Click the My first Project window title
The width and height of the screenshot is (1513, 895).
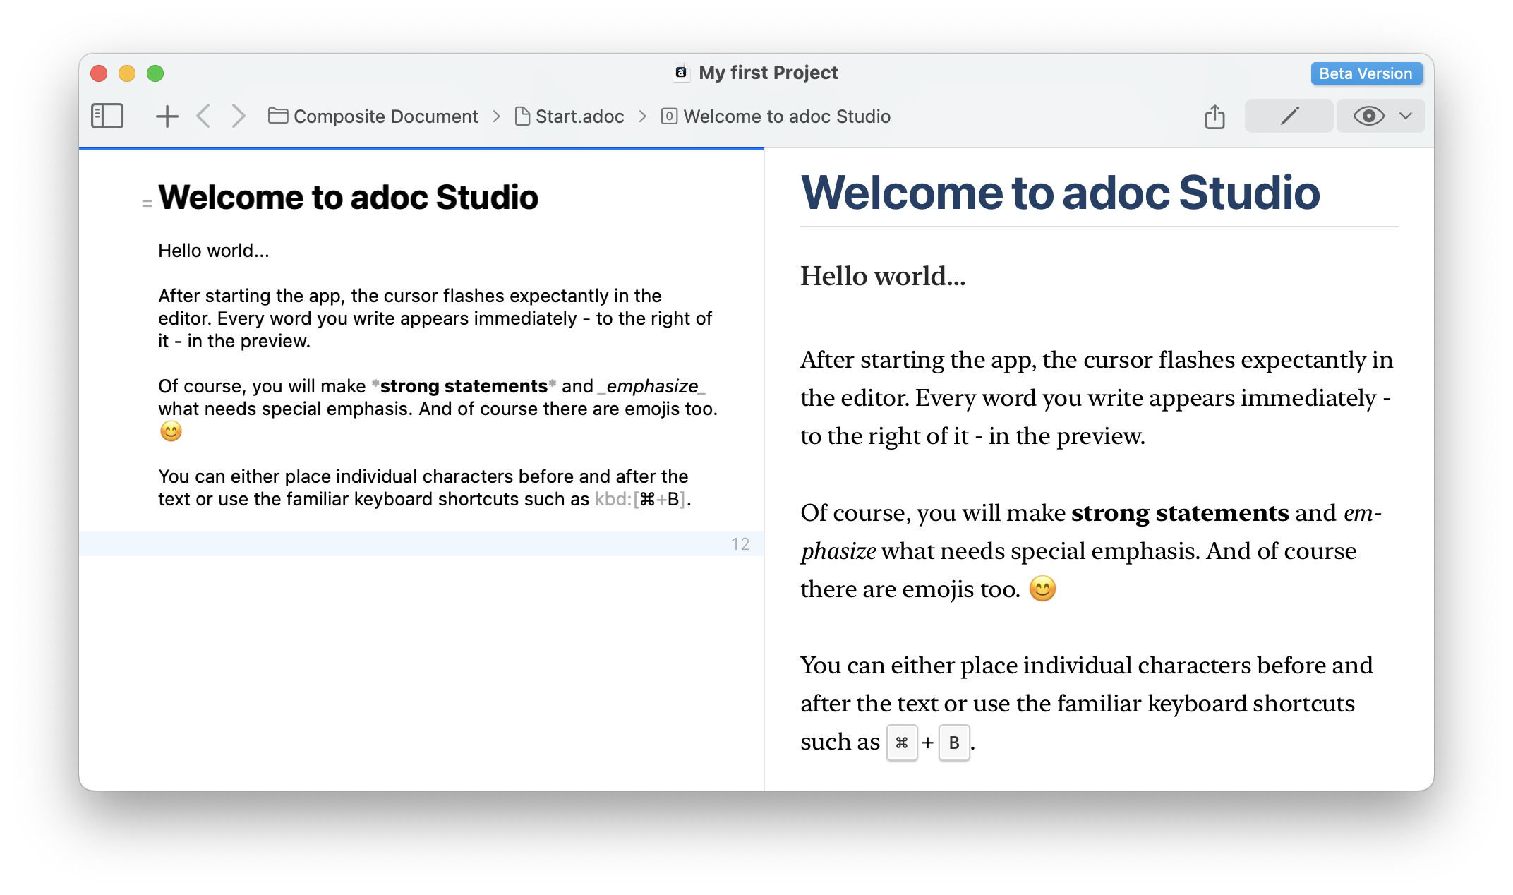(x=768, y=73)
